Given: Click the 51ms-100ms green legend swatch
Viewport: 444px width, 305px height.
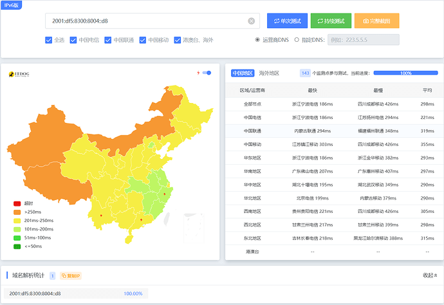Looking at the screenshot, I should coord(17,238).
